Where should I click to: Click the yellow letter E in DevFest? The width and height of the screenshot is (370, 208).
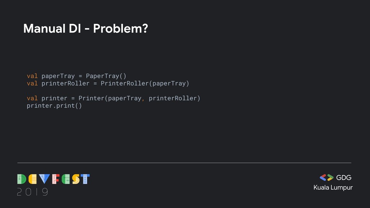(x=33, y=179)
